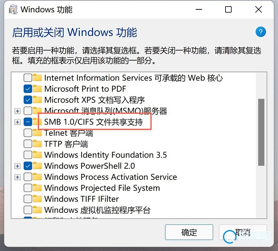
Task: Check the TFTP 客户端 checkbox
Action: pos(28,144)
